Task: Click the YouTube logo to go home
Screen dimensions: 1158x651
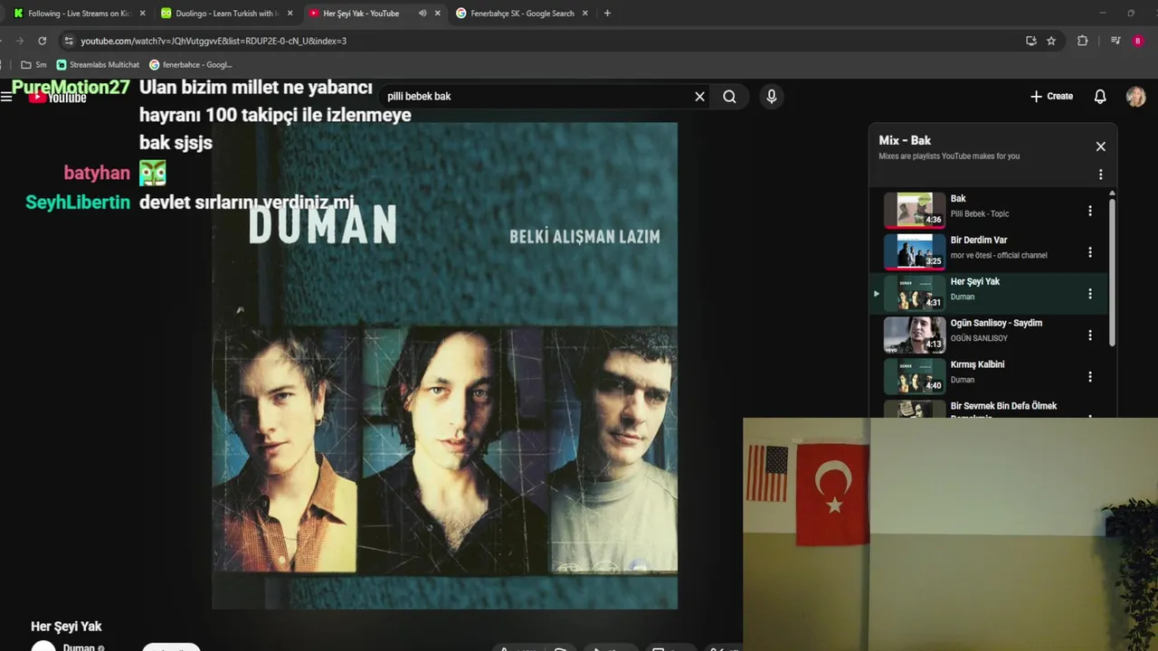Action: pos(57,98)
